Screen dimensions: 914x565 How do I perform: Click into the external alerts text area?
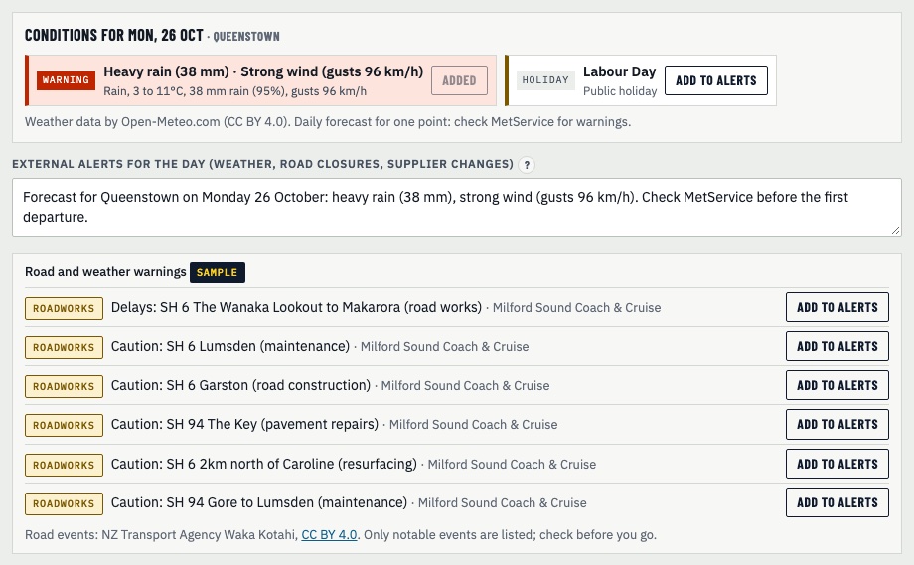(456, 208)
